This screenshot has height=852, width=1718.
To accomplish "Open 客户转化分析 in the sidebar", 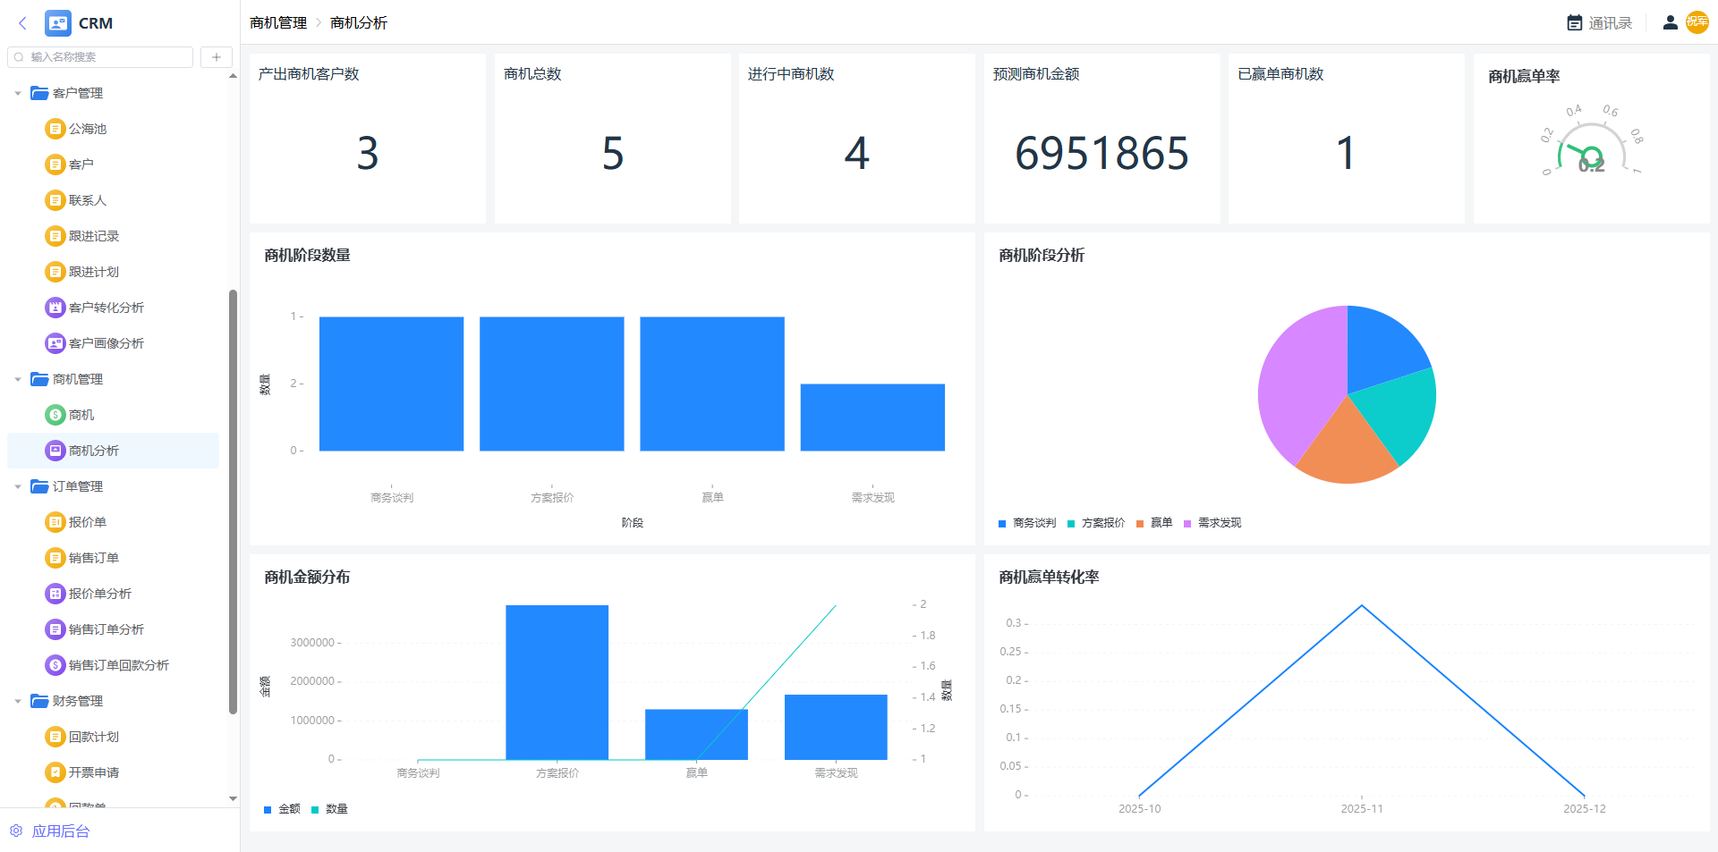I will pyautogui.click(x=106, y=308).
